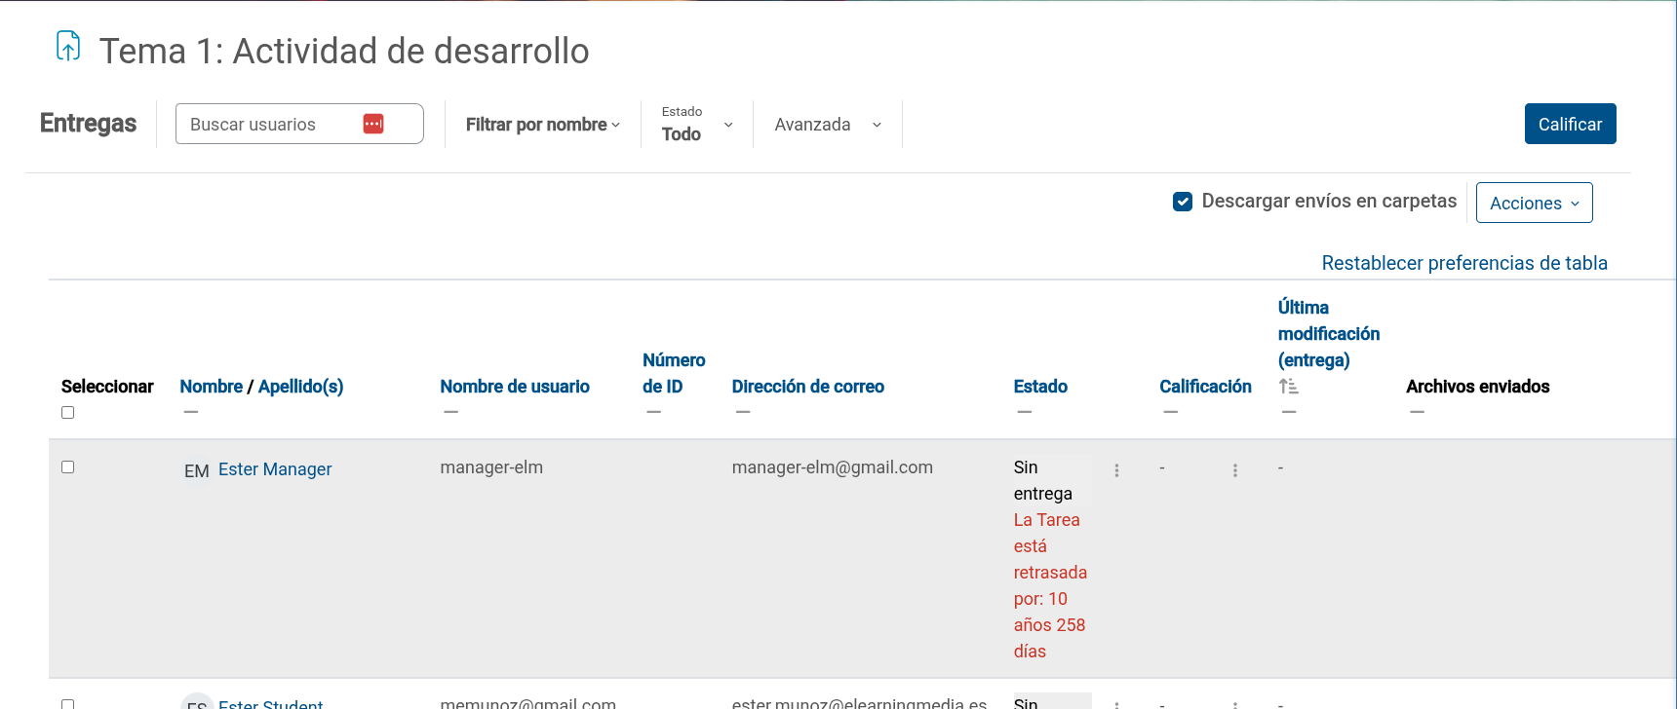The height and width of the screenshot is (709, 1677).
Task: Open the Estado filter dropdown showing Todo
Action: tap(697, 125)
